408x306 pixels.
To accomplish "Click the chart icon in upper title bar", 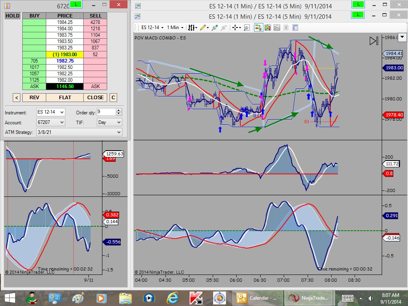I will 137,6.
